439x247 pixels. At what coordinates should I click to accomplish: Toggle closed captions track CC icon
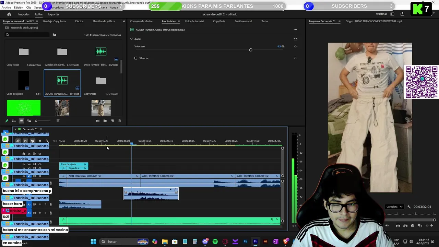(x=55, y=141)
